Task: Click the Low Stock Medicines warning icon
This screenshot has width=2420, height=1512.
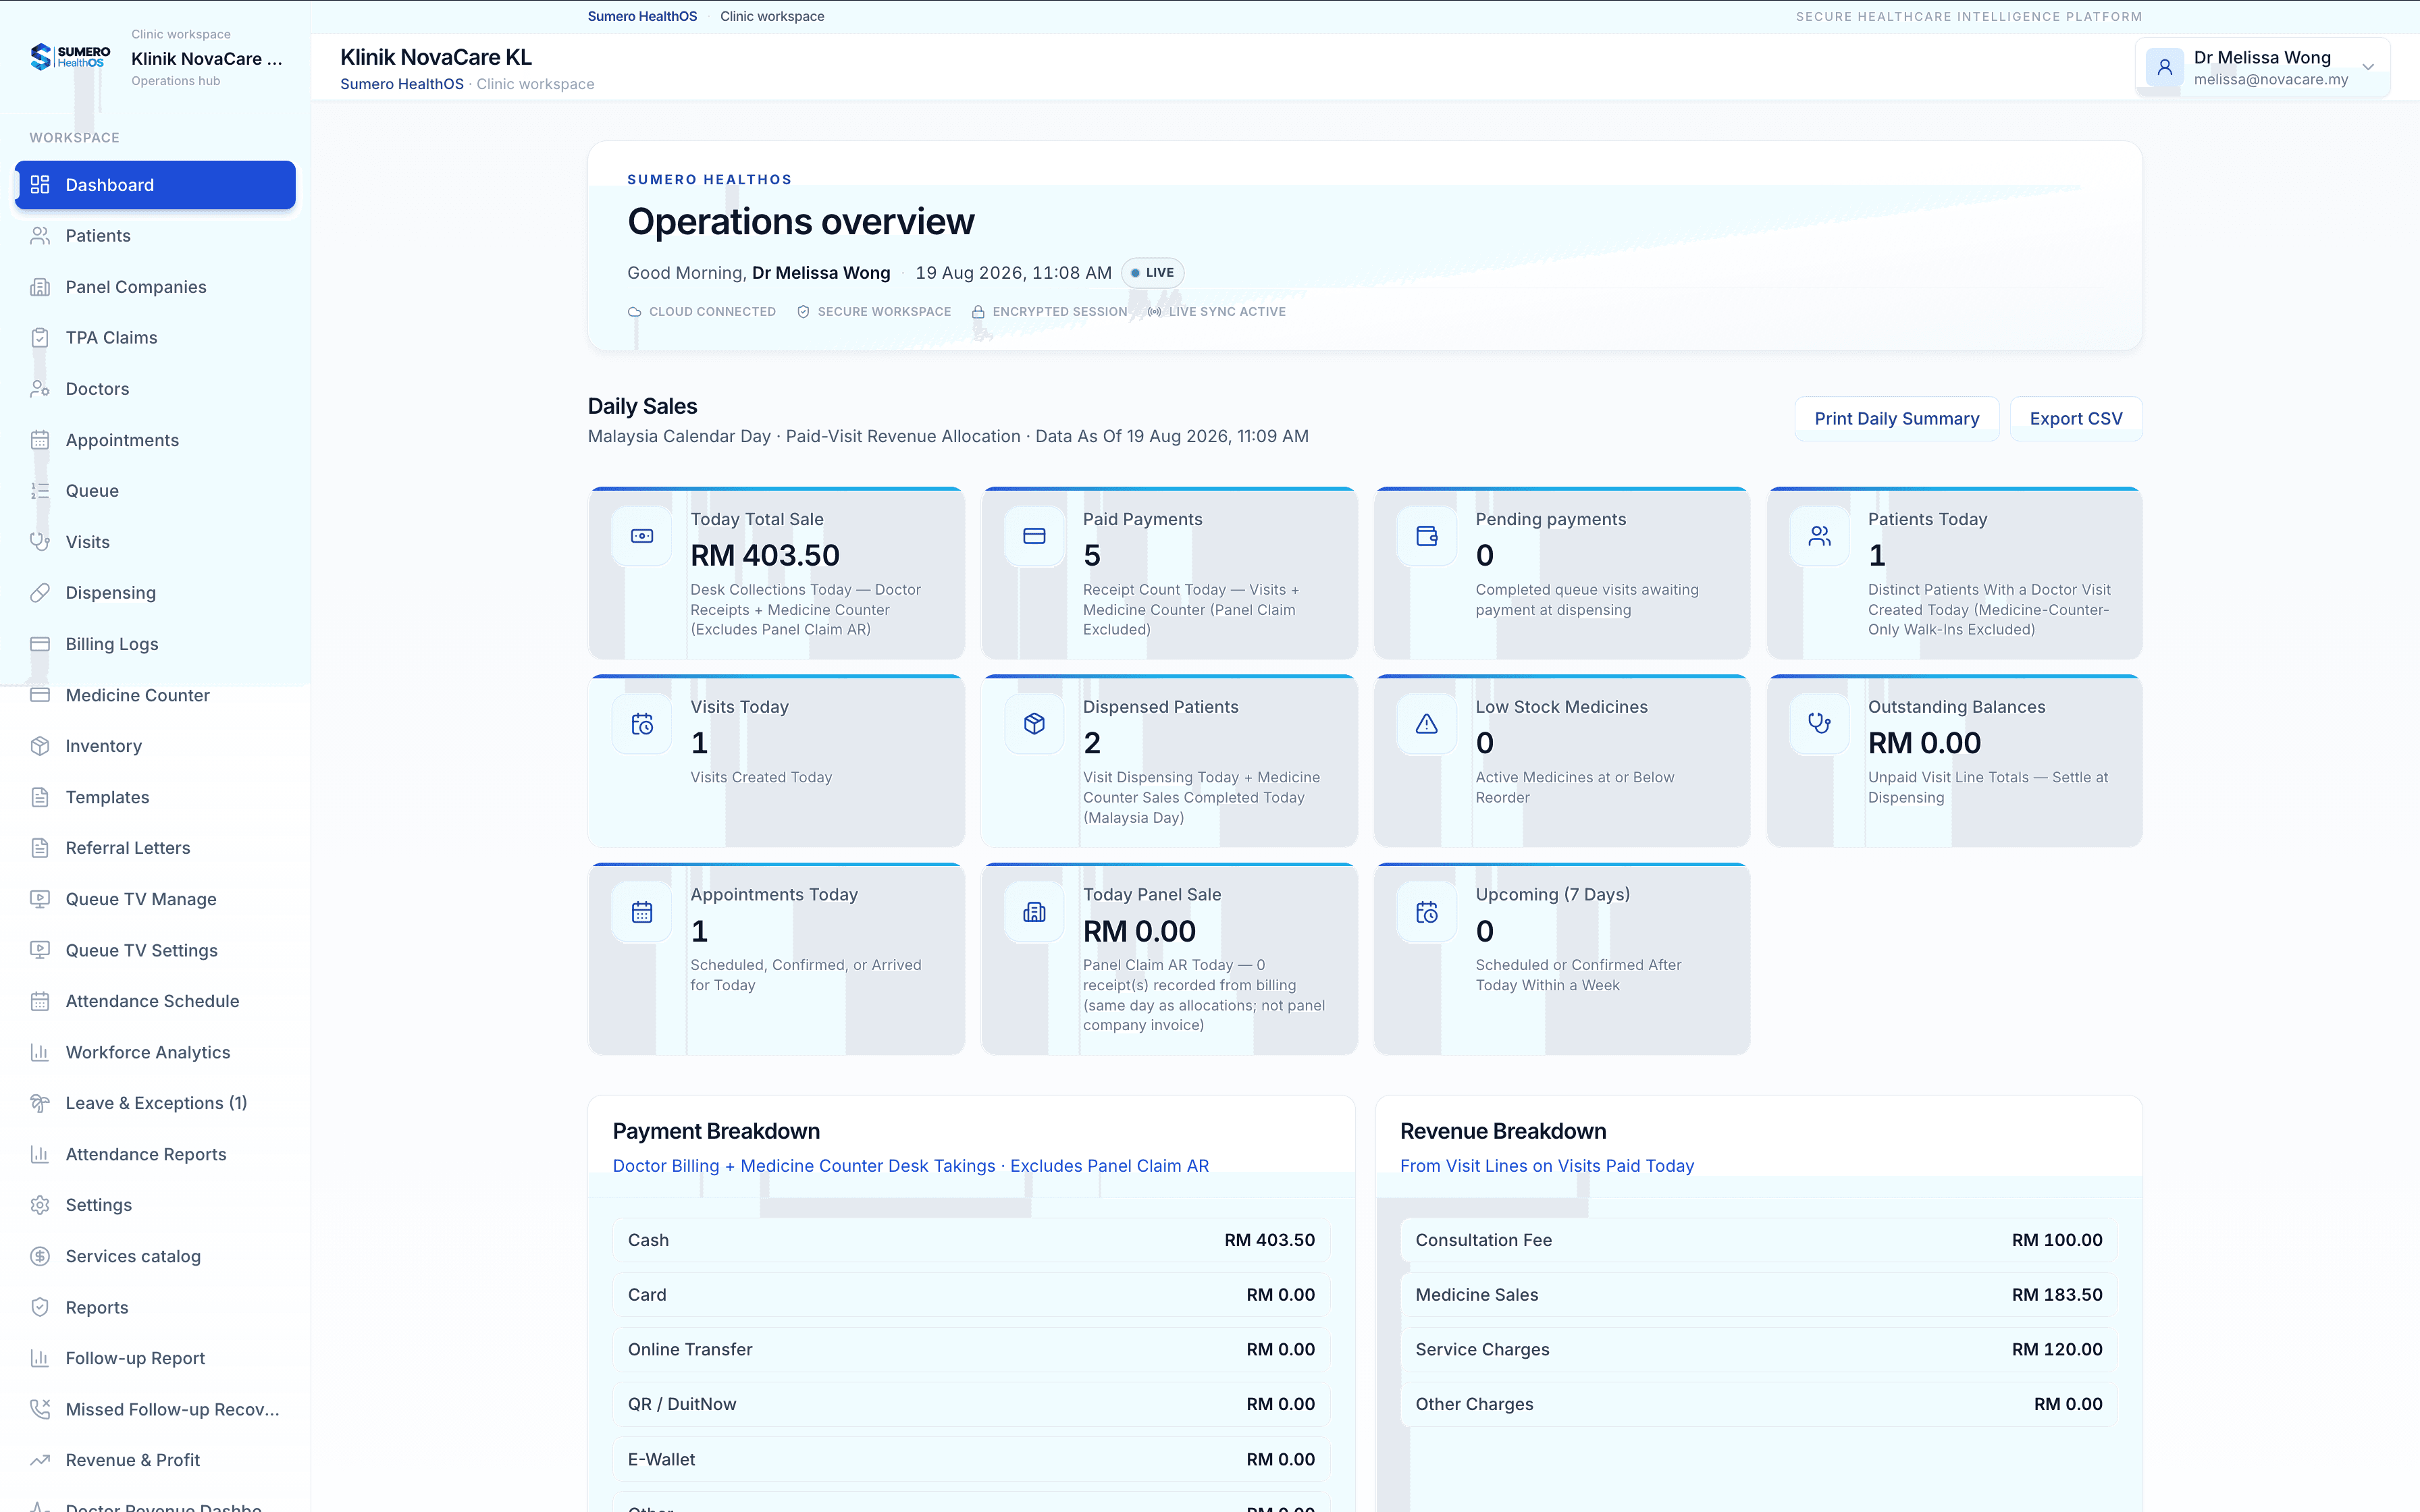Action: pyautogui.click(x=1427, y=724)
